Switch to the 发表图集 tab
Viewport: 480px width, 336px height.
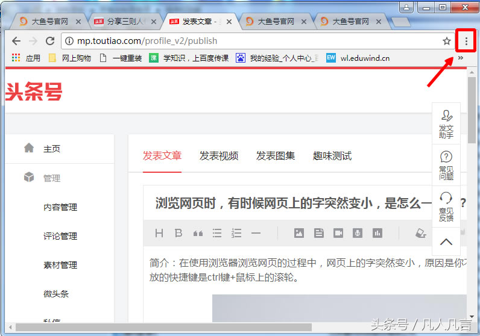[276, 156]
